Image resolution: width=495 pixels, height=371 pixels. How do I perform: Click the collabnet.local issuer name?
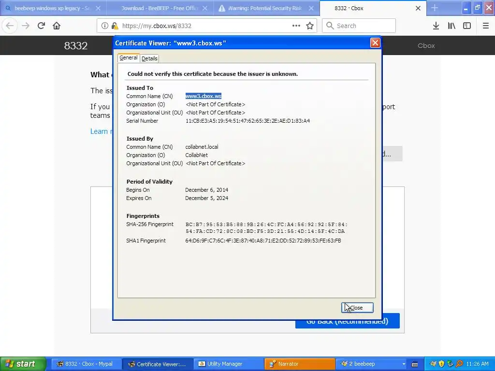pyautogui.click(x=202, y=147)
